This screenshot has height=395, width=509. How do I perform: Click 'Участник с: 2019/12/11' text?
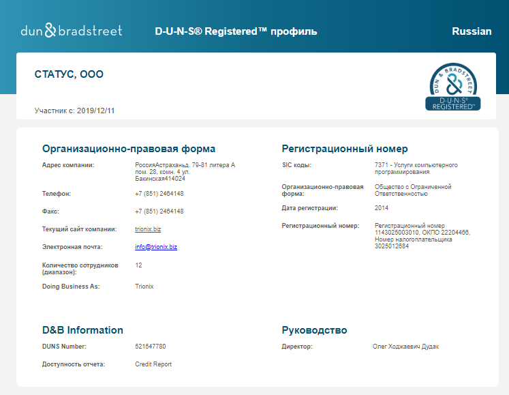74,111
